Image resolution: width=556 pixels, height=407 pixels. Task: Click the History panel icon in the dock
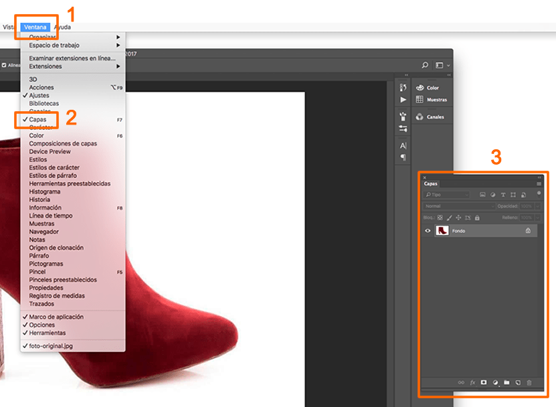403,88
